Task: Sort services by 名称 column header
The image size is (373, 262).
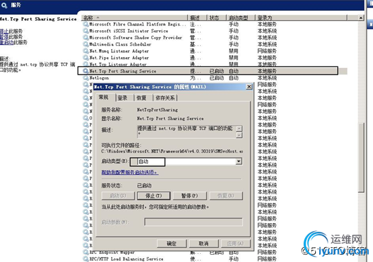Action: click(135, 17)
